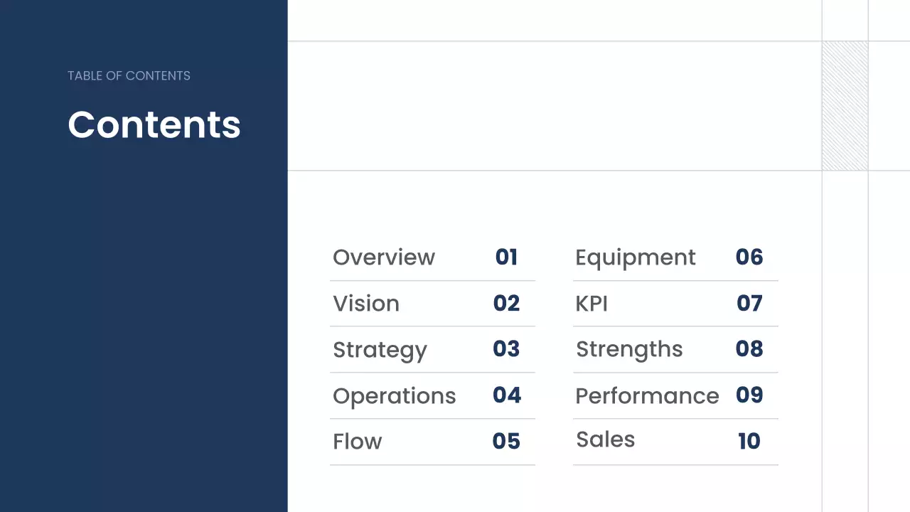Click section number 06
Screen dimensions: 910x512
tap(749, 257)
